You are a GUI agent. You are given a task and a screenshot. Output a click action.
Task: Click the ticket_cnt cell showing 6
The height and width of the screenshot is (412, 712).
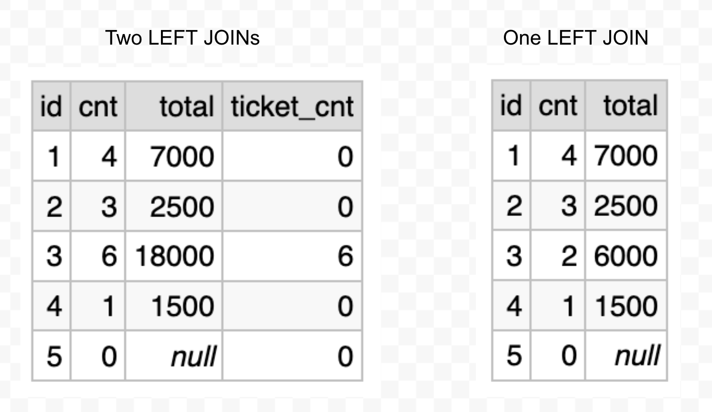(x=345, y=256)
